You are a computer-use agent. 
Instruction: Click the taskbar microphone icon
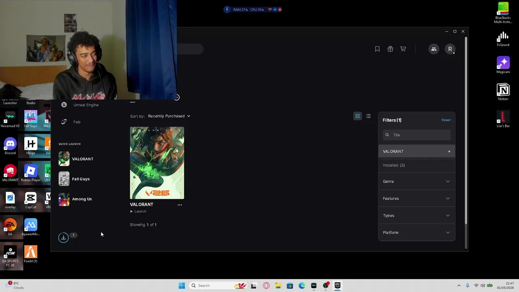click(468, 286)
